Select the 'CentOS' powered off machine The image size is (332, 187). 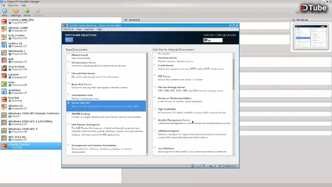coord(31,76)
